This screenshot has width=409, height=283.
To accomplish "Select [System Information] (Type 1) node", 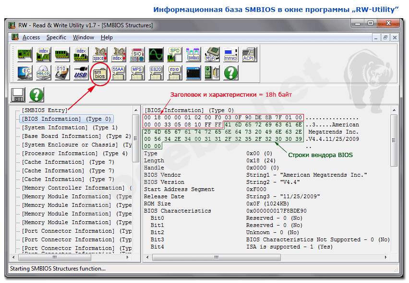I will pos(69,127).
